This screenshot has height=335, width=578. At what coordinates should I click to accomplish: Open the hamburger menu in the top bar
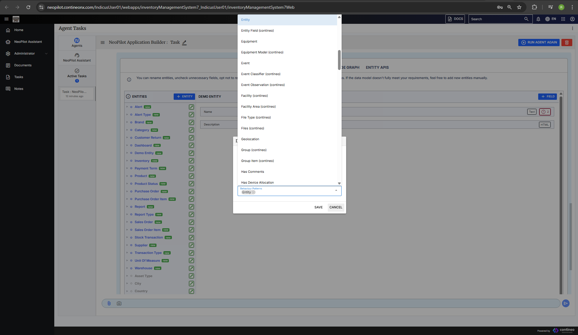(6, 19)
